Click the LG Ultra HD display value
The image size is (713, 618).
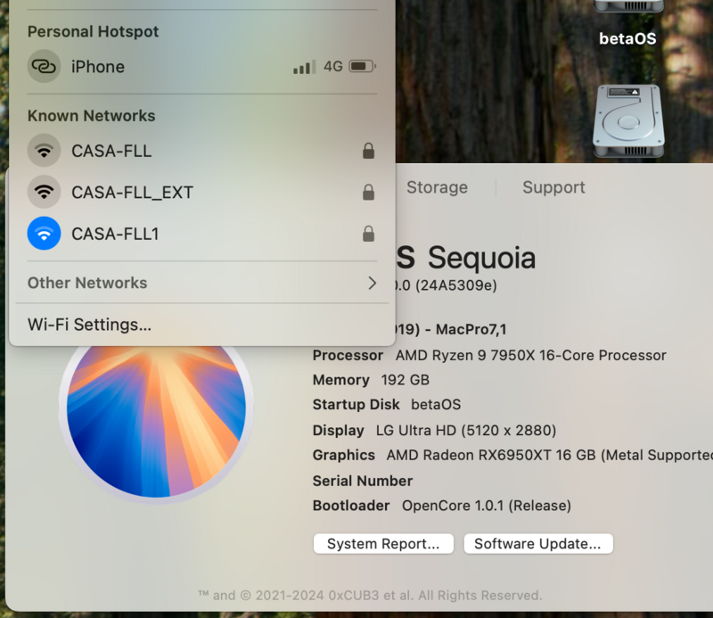(465, 431)
